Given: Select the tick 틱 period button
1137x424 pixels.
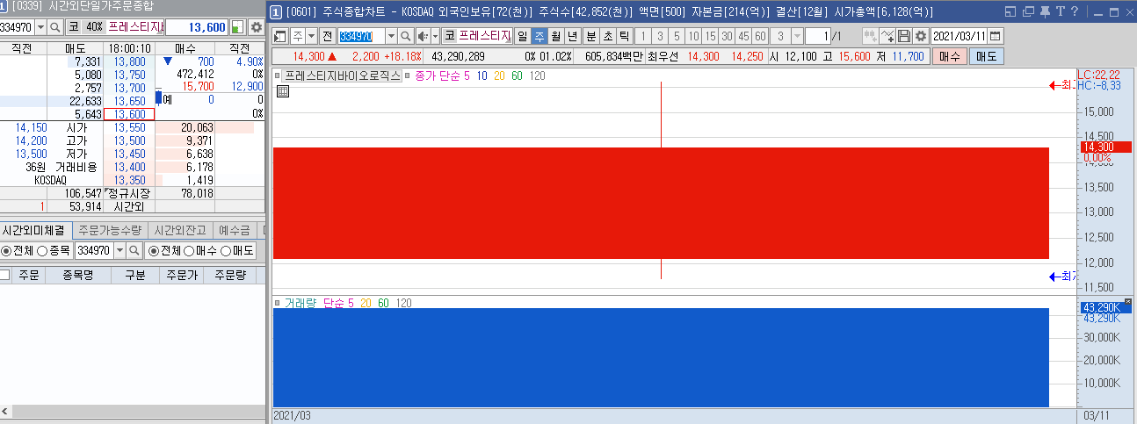Looking at the screenshot, I should [x=624, y=36].
